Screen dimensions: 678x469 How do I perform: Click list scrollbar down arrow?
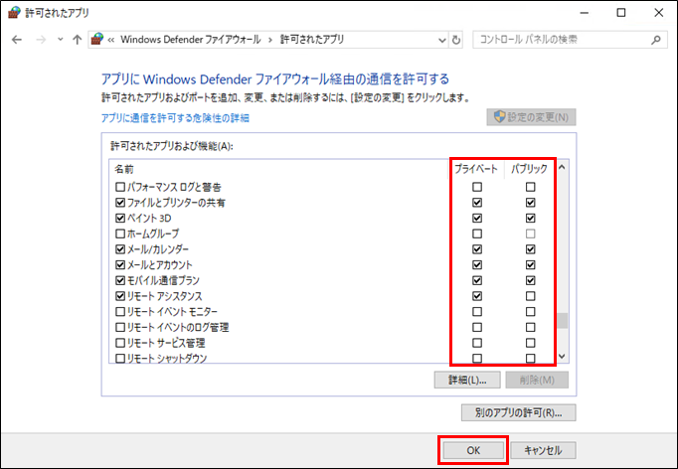coord(562,356)
